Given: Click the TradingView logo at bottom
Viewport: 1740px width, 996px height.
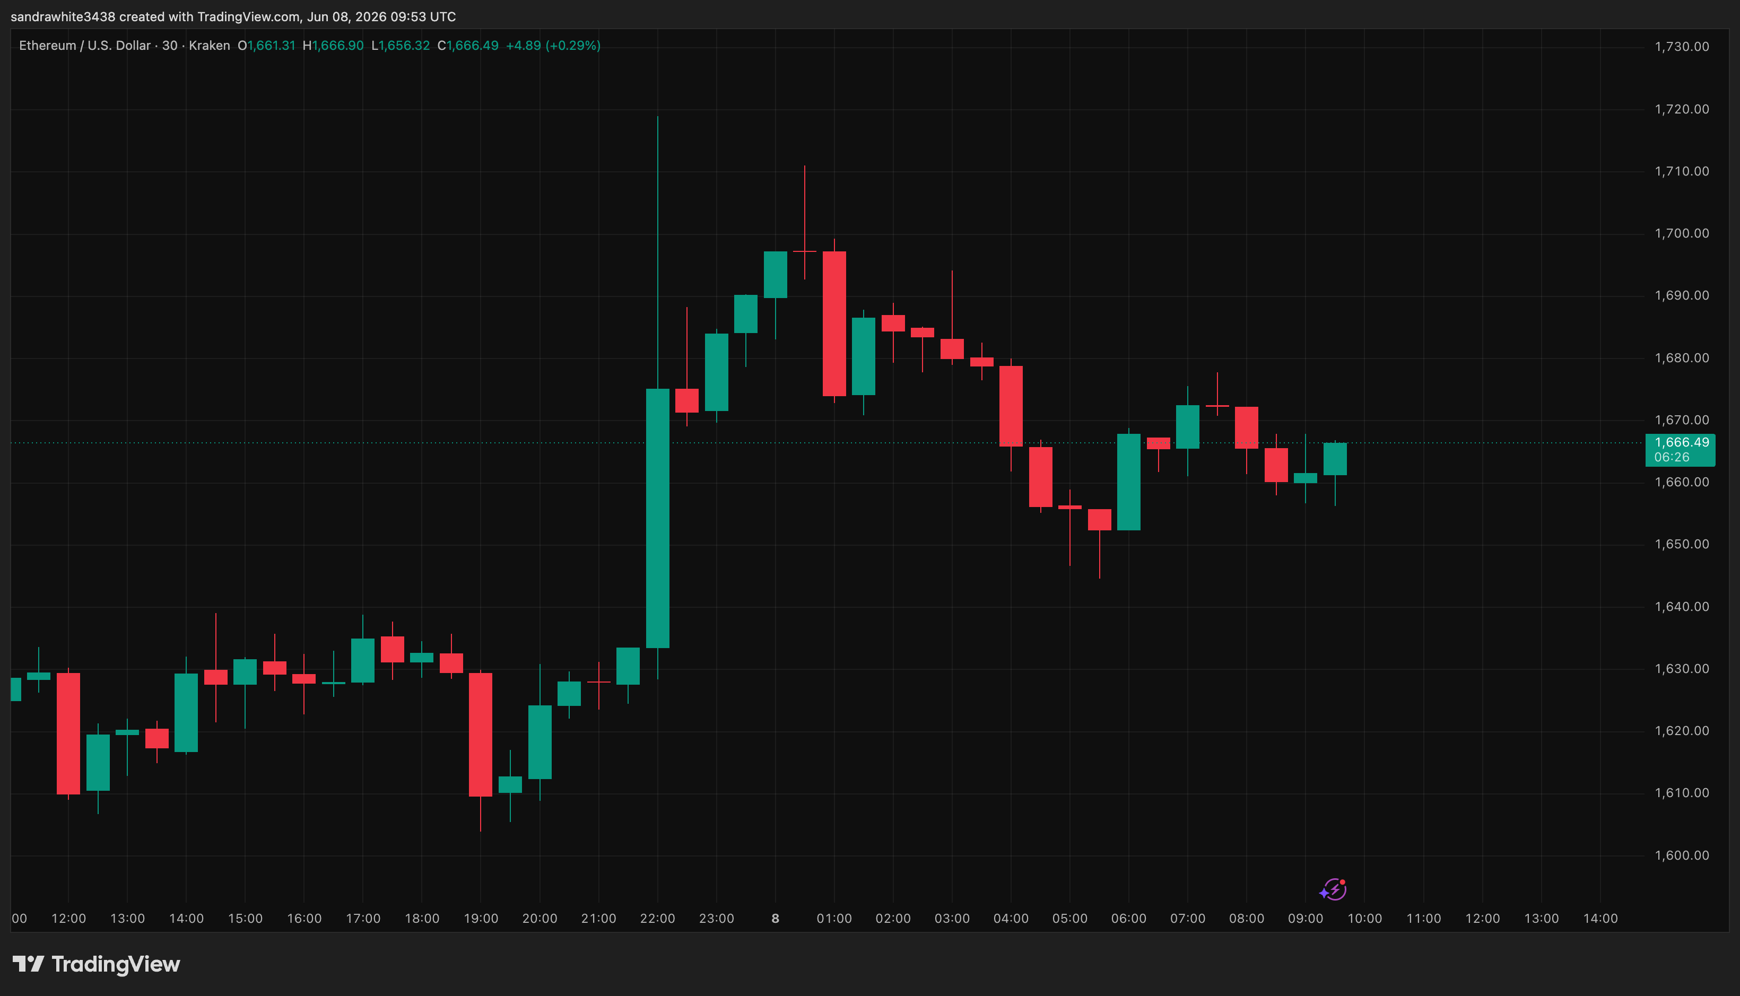Looking at the screenshot, I should coord(97,964).
